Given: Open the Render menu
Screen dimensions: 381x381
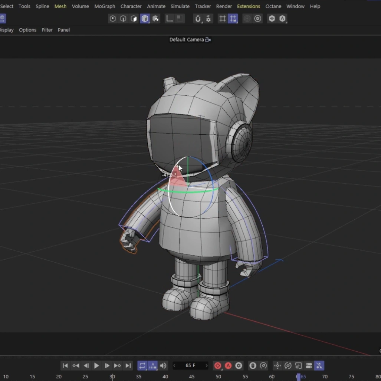Looking at the screenshot, I should click(x=224, y=6).
